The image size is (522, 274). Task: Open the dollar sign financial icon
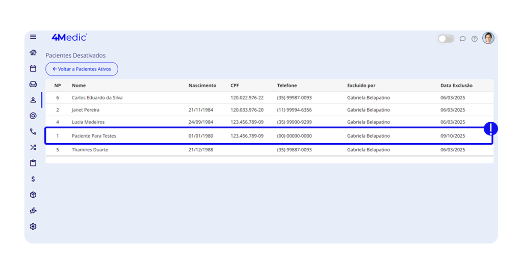click(x=33, y=179)
